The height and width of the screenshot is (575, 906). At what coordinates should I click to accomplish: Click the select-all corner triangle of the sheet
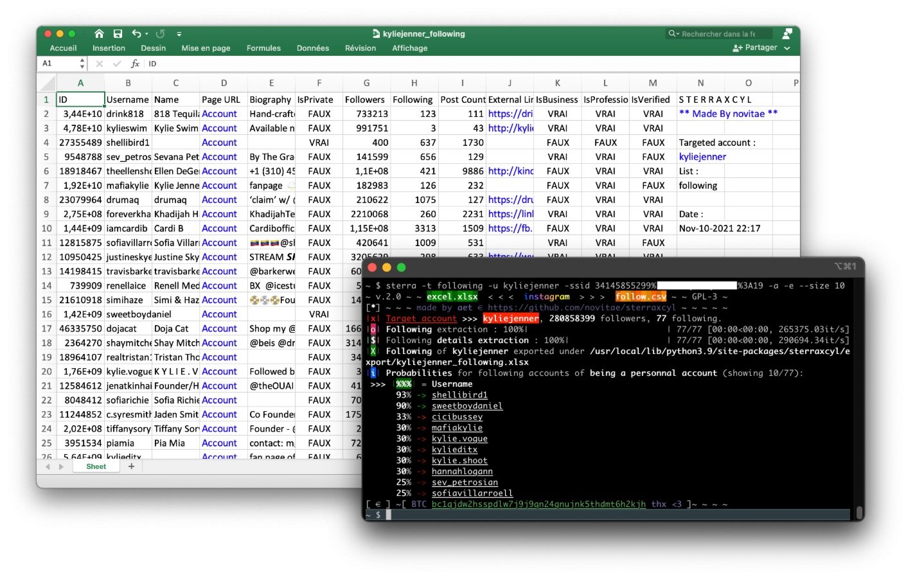[47, 83]
